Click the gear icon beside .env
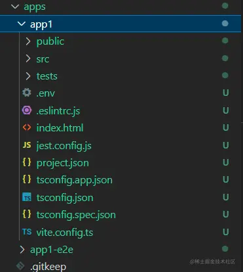Viewport: 243px width, 272px height. [x=27, y=93]
